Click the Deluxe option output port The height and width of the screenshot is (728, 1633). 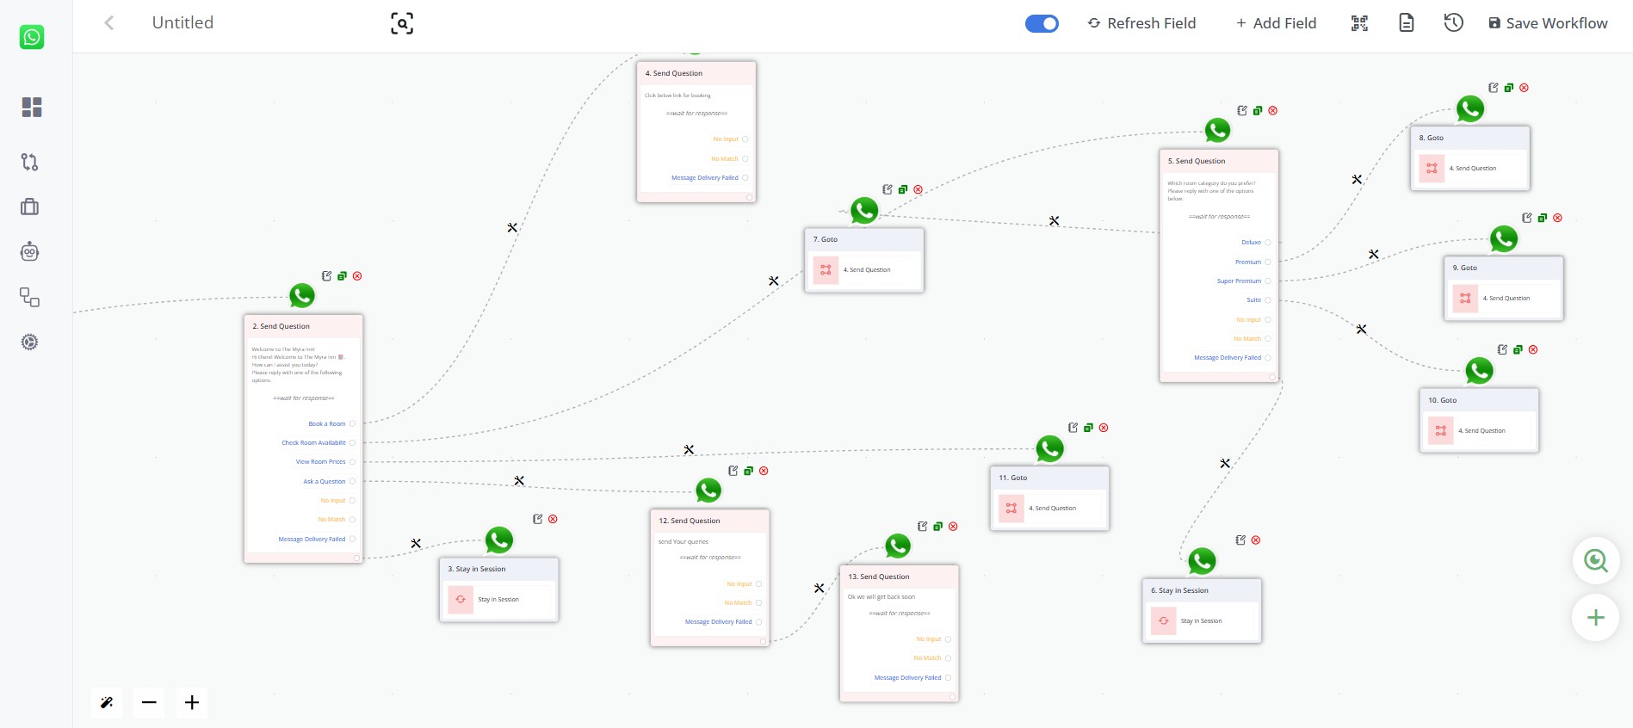pos(1268,243)
